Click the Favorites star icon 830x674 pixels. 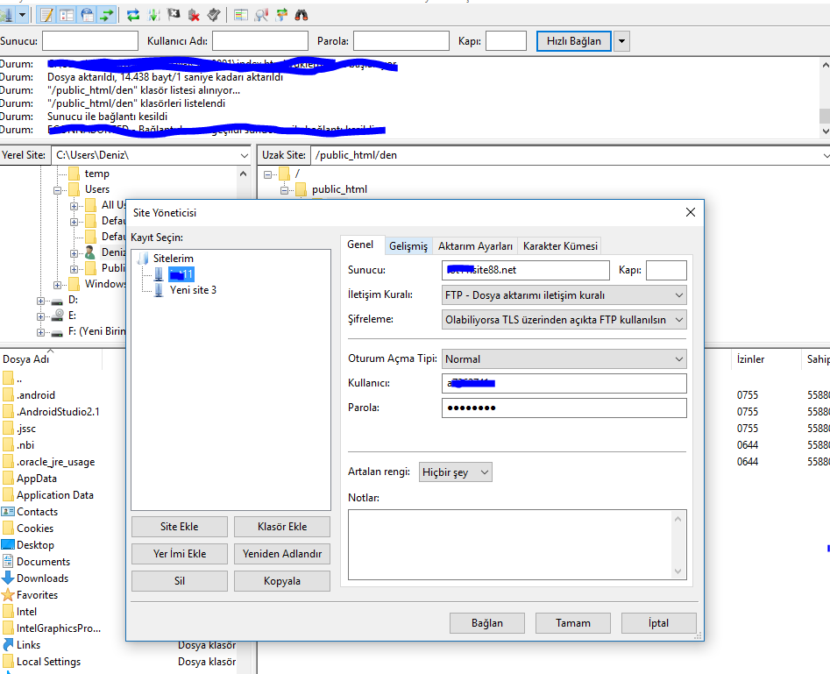(8, 594)
